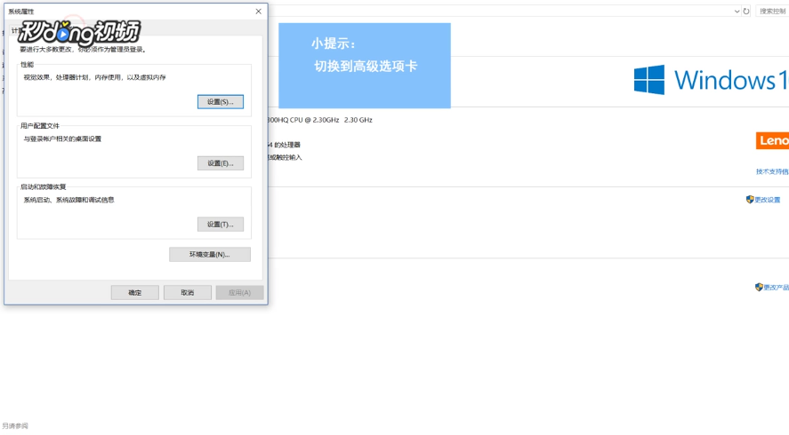Image resolution: width=789 pixels, height=435 pixels.
Task: Click the orange Lenovo logo
Action: [772, 140]
